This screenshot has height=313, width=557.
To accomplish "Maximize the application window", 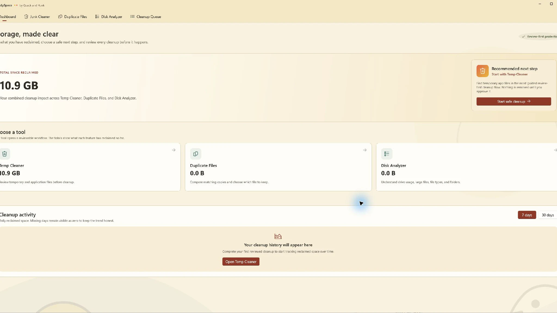I will pyautogui.click(x=551, y=4).
